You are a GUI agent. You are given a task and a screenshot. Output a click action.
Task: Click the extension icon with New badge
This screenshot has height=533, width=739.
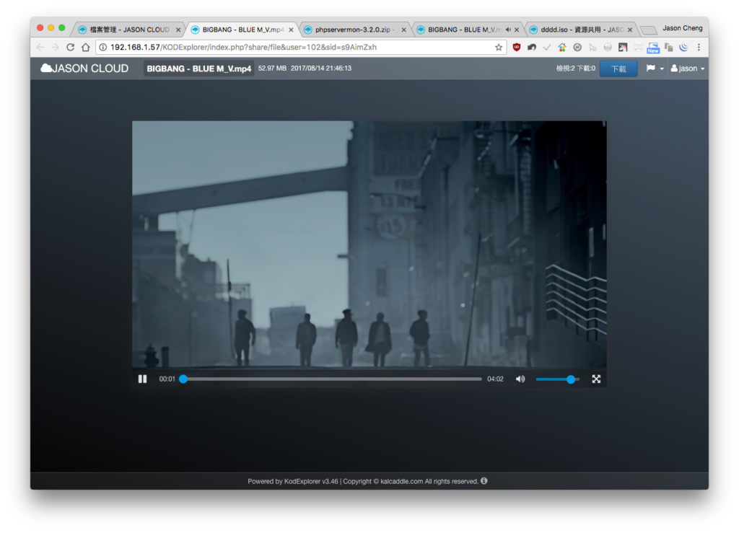tap(652, 48)
